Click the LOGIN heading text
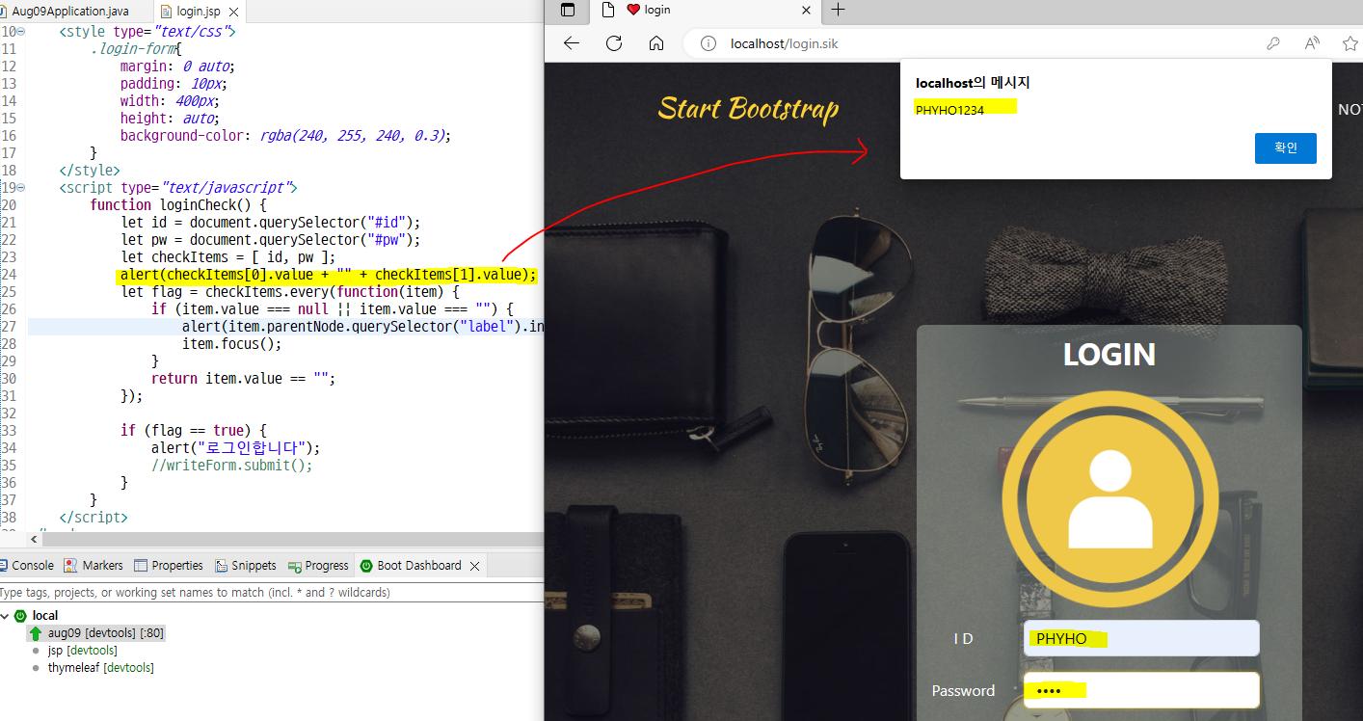The width and height of the screenshot is (1363, 721). click(1109, 355)
